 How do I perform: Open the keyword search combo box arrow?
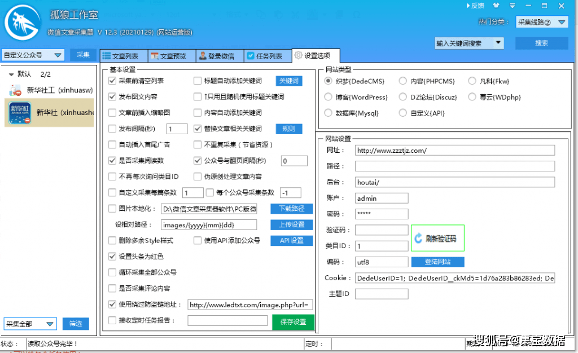[x=498, y=43]
